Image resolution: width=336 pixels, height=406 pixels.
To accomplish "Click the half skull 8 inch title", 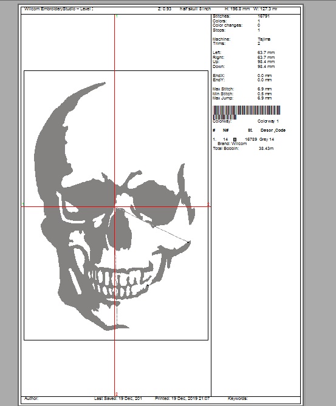I will pyautogui.click(x=195, y=9).
